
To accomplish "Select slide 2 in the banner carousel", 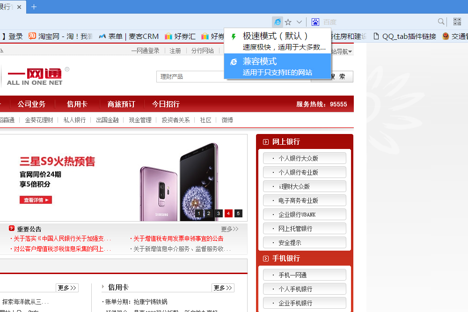I will [x=208, y=213].
